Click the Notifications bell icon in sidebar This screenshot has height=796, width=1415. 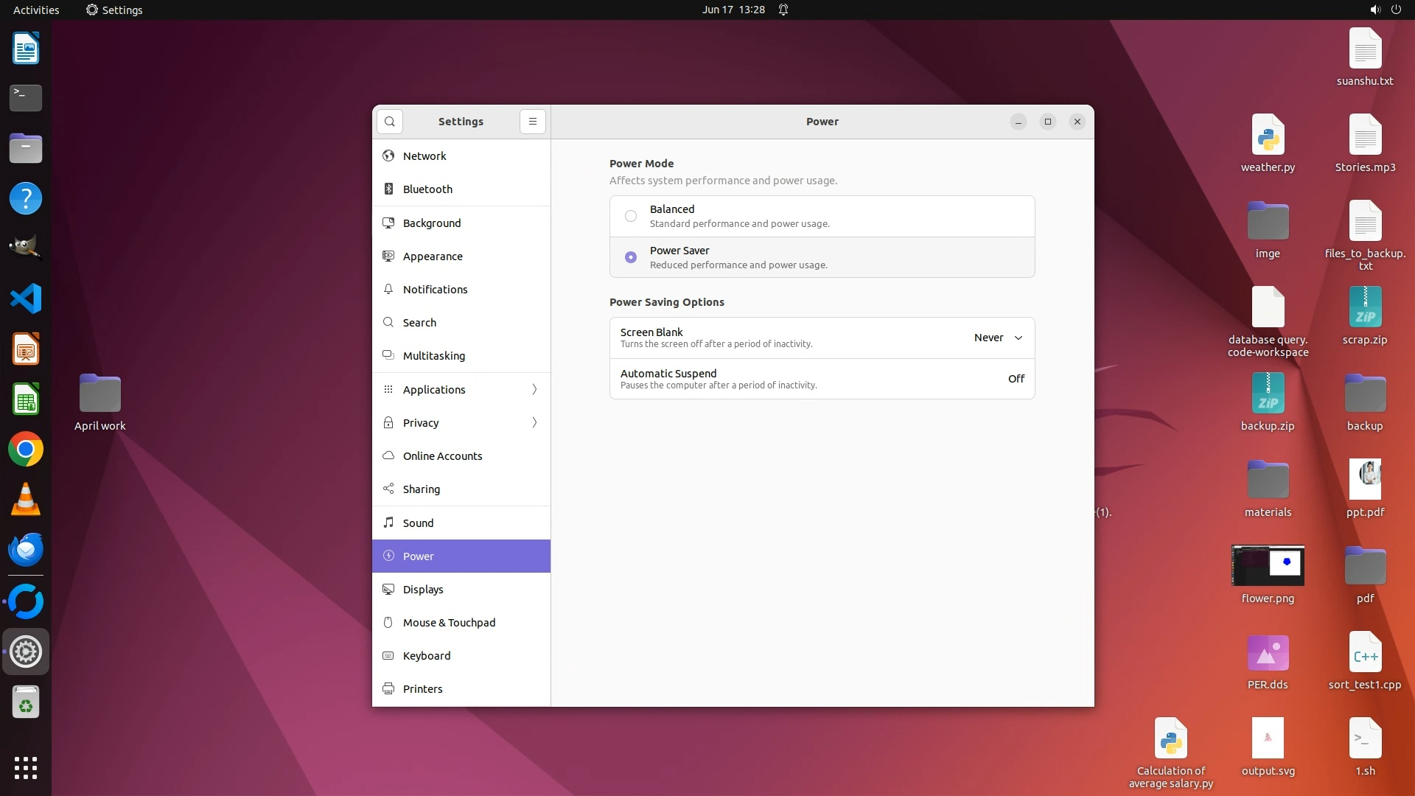[x=388, y=290]
